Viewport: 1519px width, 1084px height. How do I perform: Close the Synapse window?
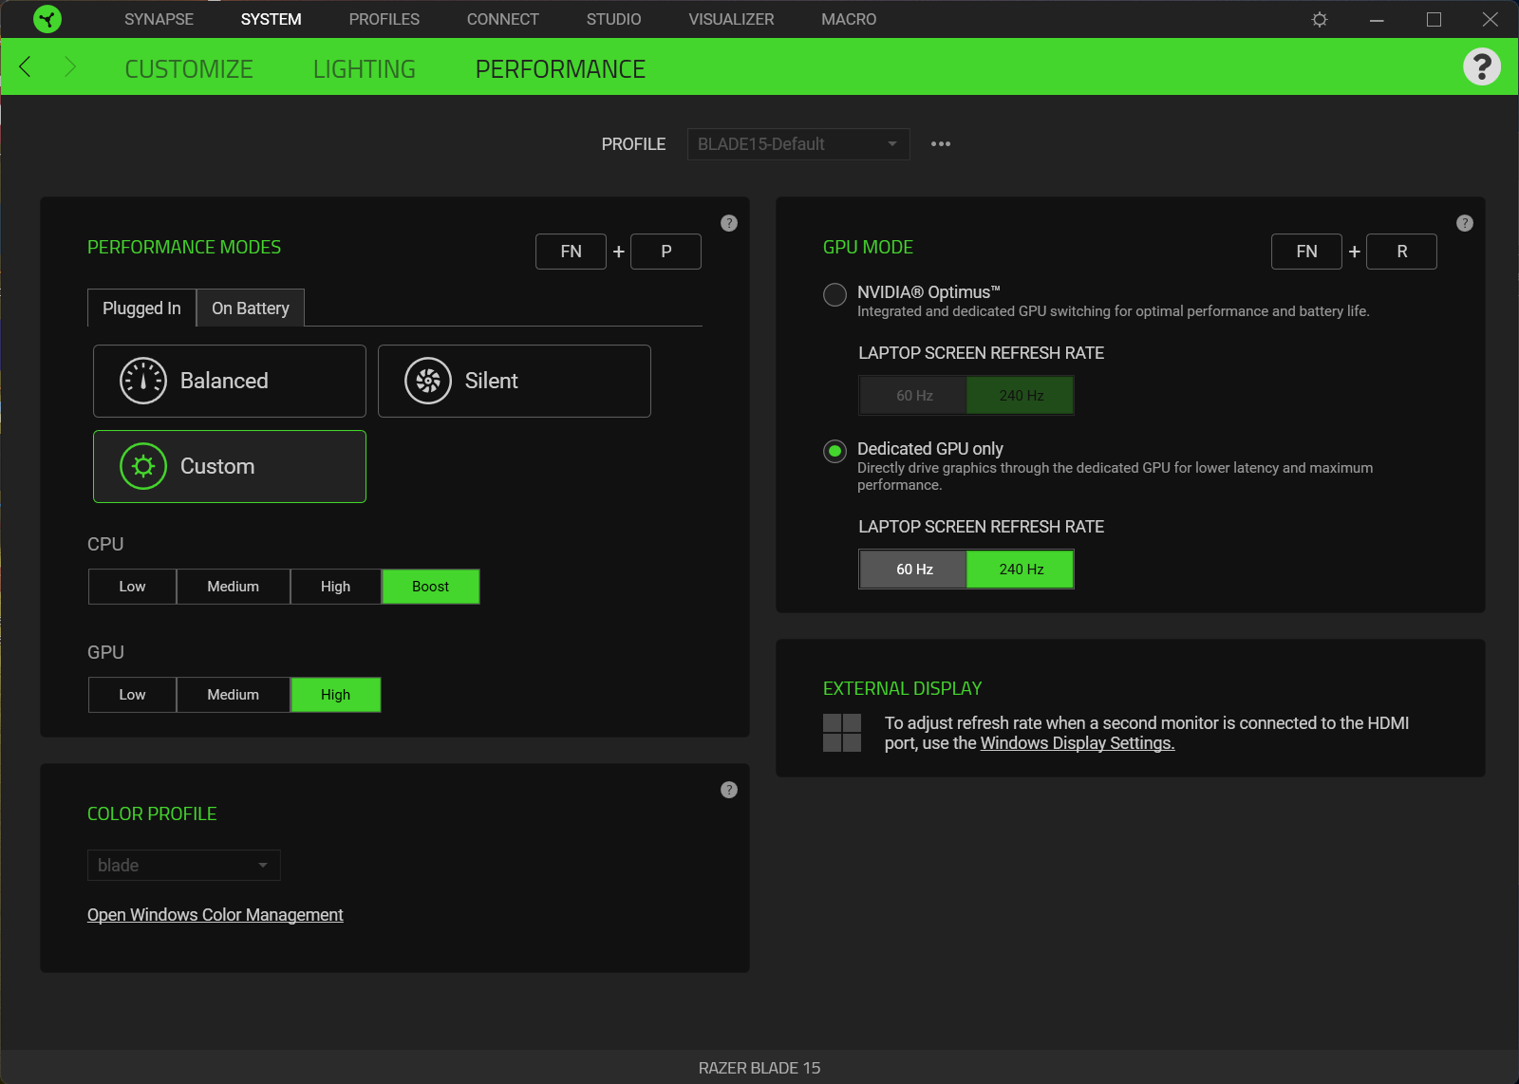1491,19
